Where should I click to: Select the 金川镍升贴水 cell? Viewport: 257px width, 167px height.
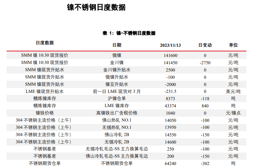(117, 70)
